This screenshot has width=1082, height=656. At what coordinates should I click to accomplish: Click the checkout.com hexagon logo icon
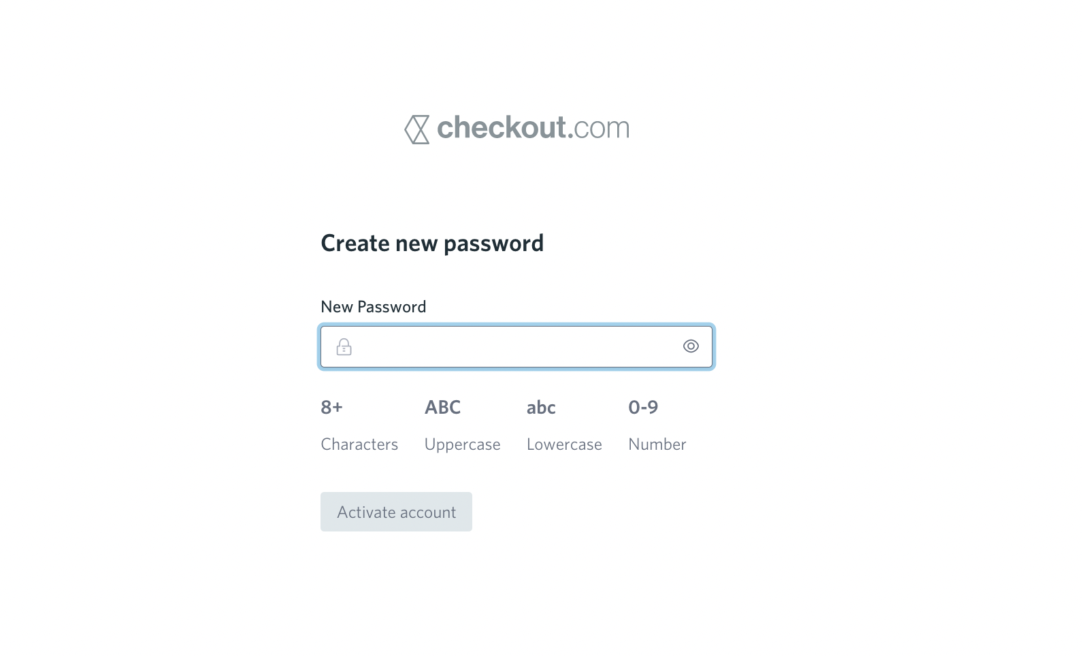417,129
